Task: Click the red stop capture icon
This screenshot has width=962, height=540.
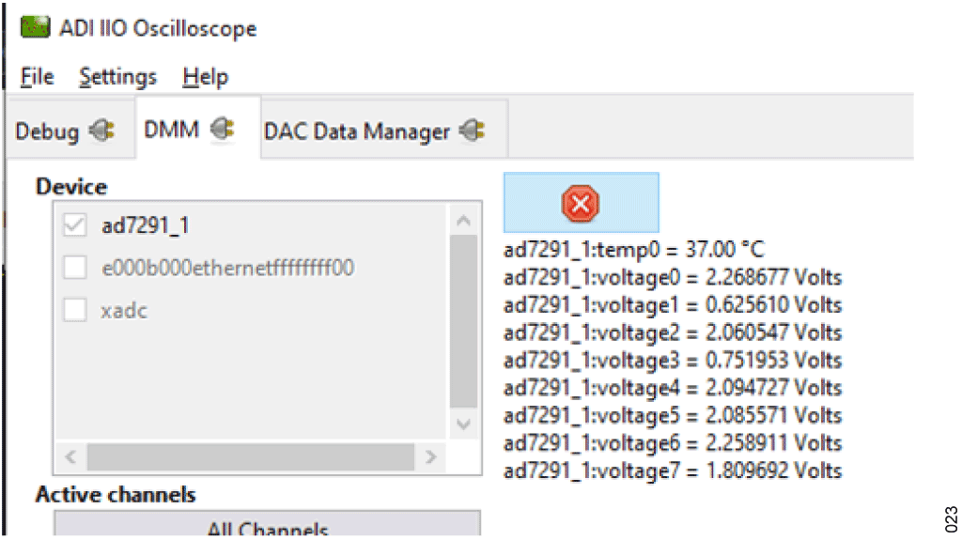Action: point(581,203)
